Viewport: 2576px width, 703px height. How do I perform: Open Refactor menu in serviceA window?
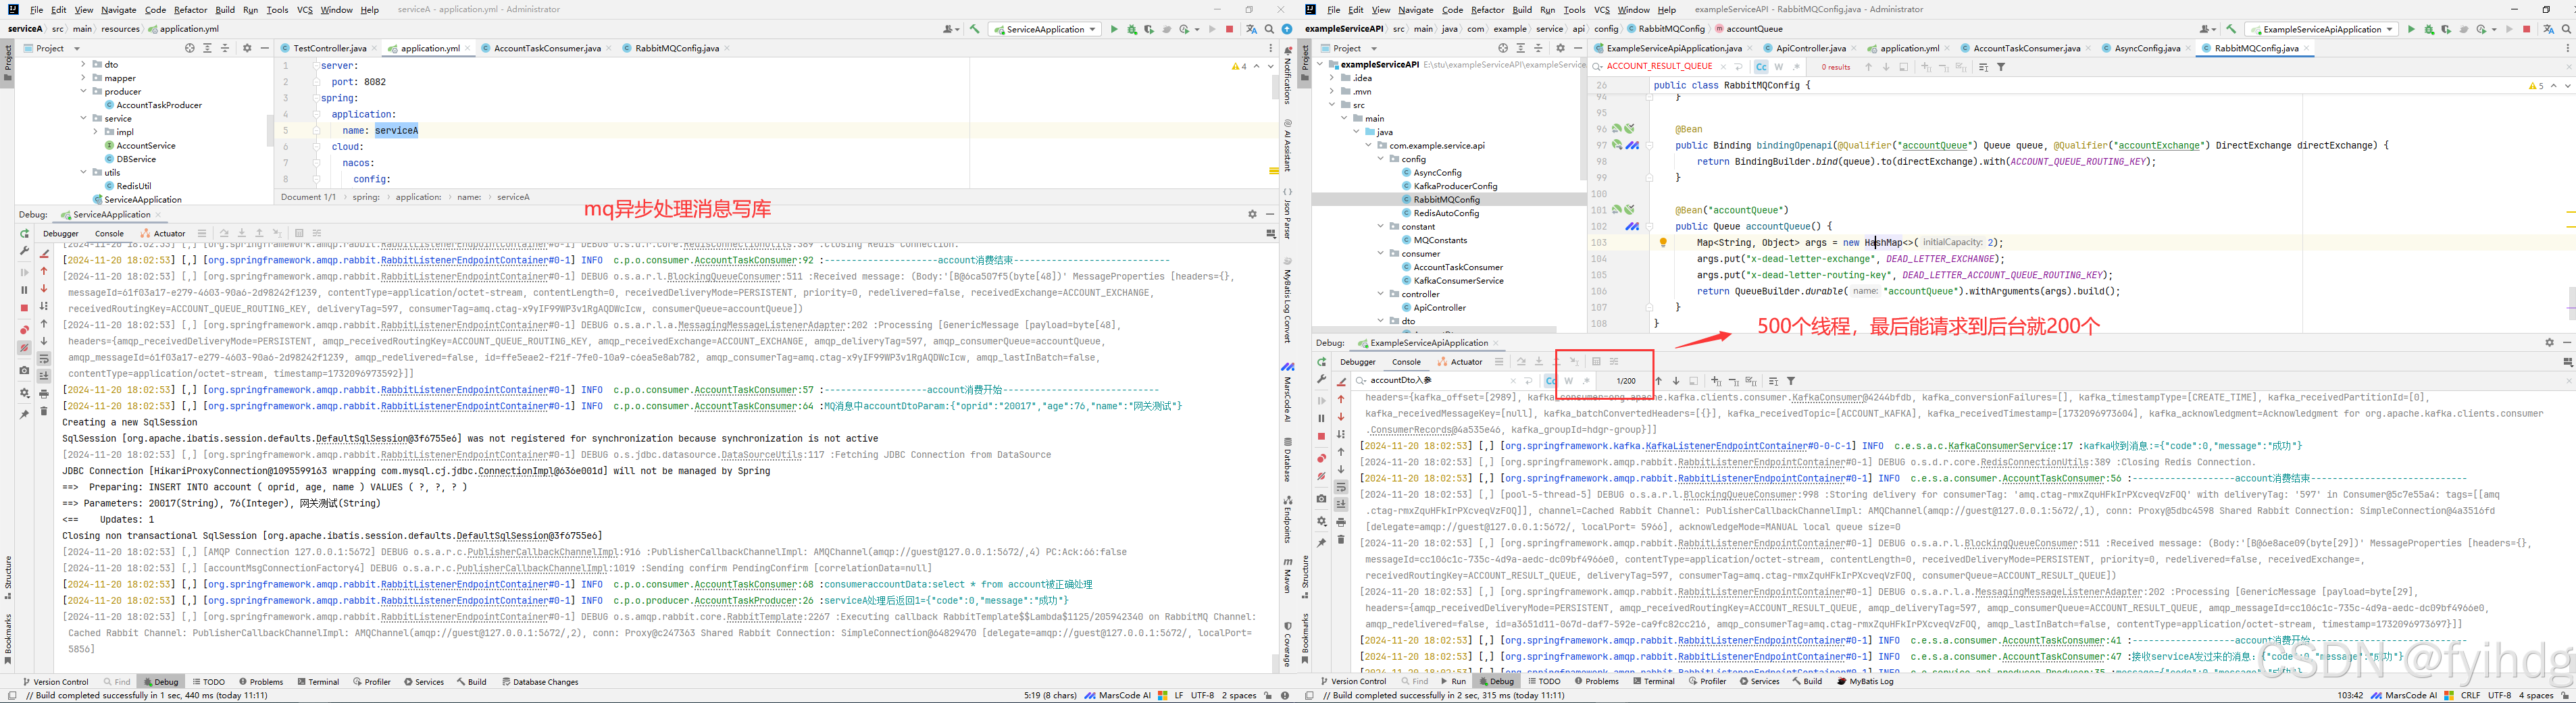coord(190,10)
